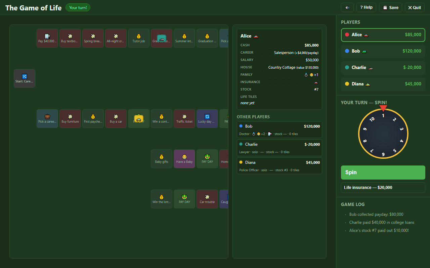
Task: Select Charlie's card in the Players sidebar
Action: coord(383,68)
